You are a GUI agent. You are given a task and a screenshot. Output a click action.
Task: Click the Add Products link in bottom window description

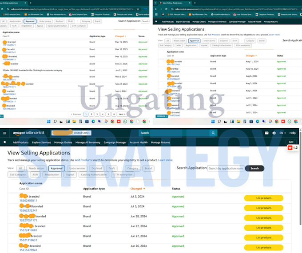83,160
